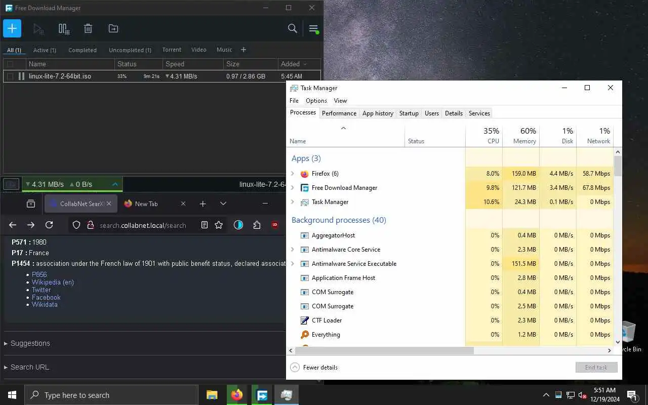
Task: Switch to the Details tab
Action: tap(454, 113)
